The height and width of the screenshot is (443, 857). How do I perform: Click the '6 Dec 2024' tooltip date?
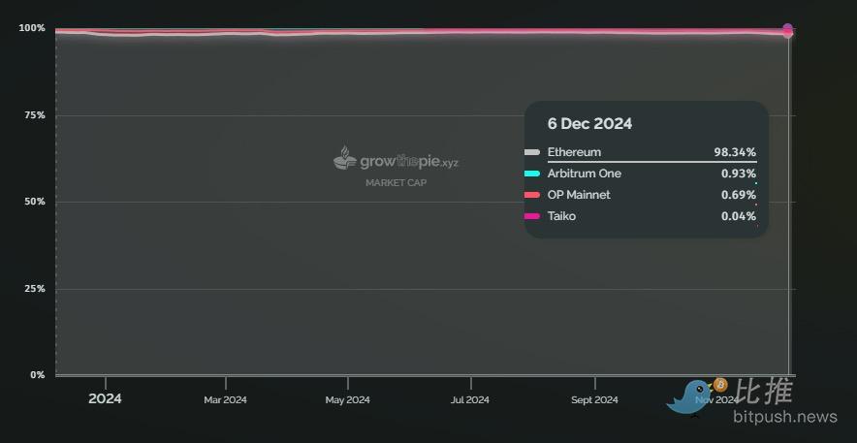[x=589, y=123]
